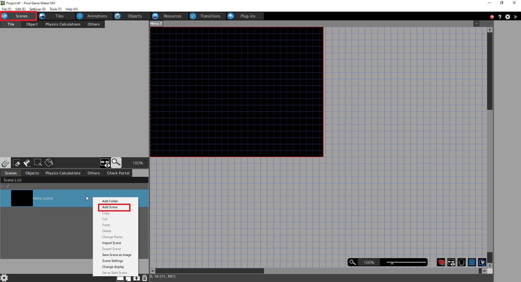Select the Check Portal tab
521x282 pixels.
[x=118, y=173]
